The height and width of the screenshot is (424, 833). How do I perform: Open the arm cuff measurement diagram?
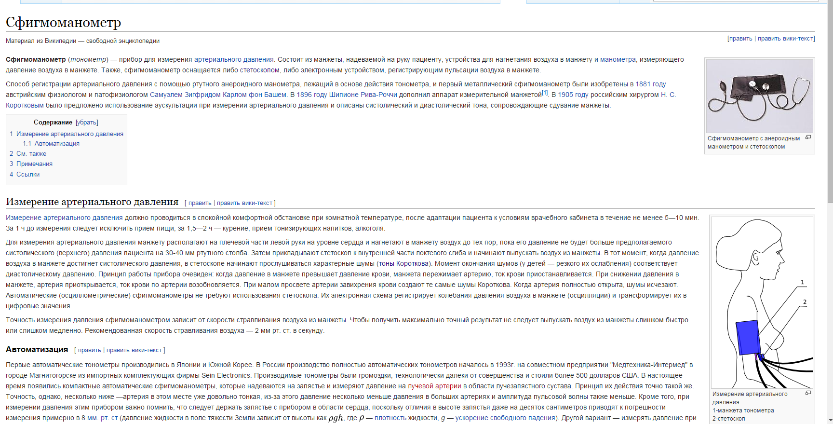pos(762,302)
